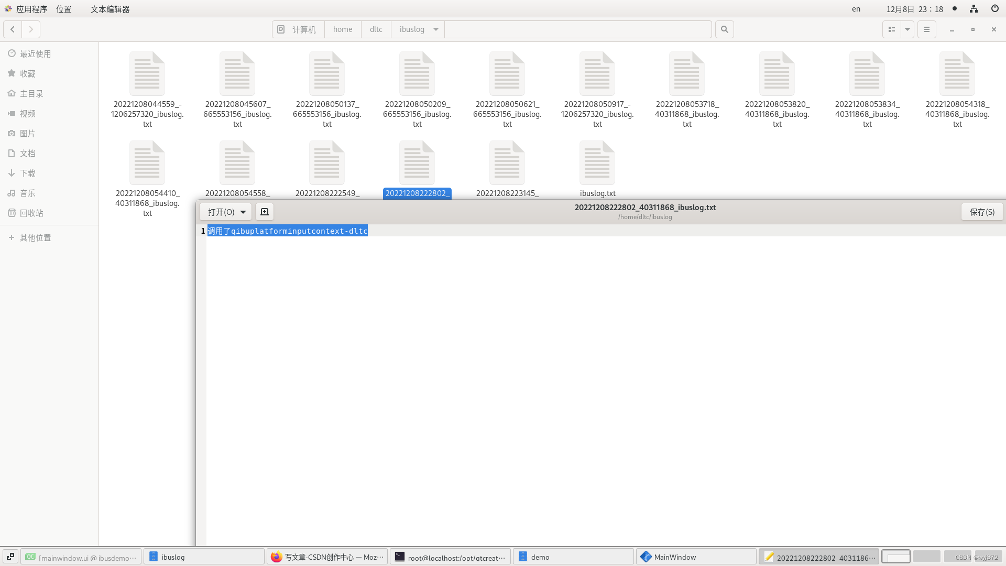Open the hamburger menu button
The width and height of the screenshot is (1006, 566).
tap(926, 29)
